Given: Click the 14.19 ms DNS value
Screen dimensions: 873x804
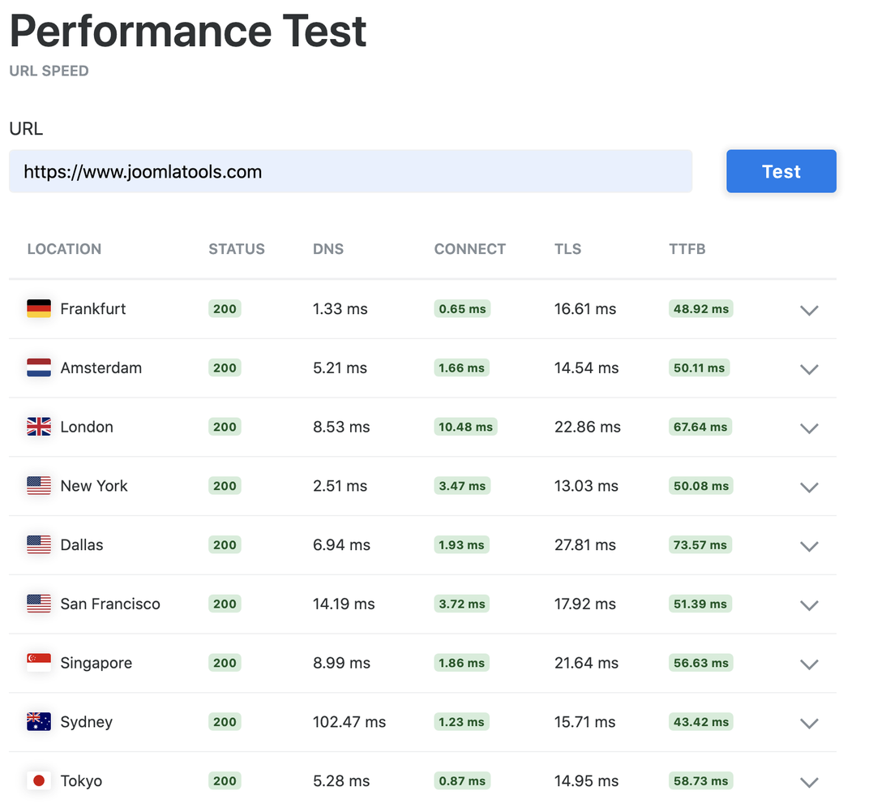Looking at the screenshot, I should pos(344,604).
